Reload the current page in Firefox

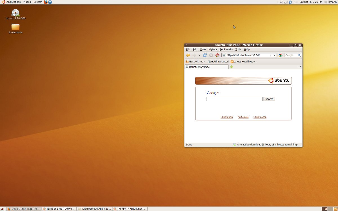coord(205,55)
